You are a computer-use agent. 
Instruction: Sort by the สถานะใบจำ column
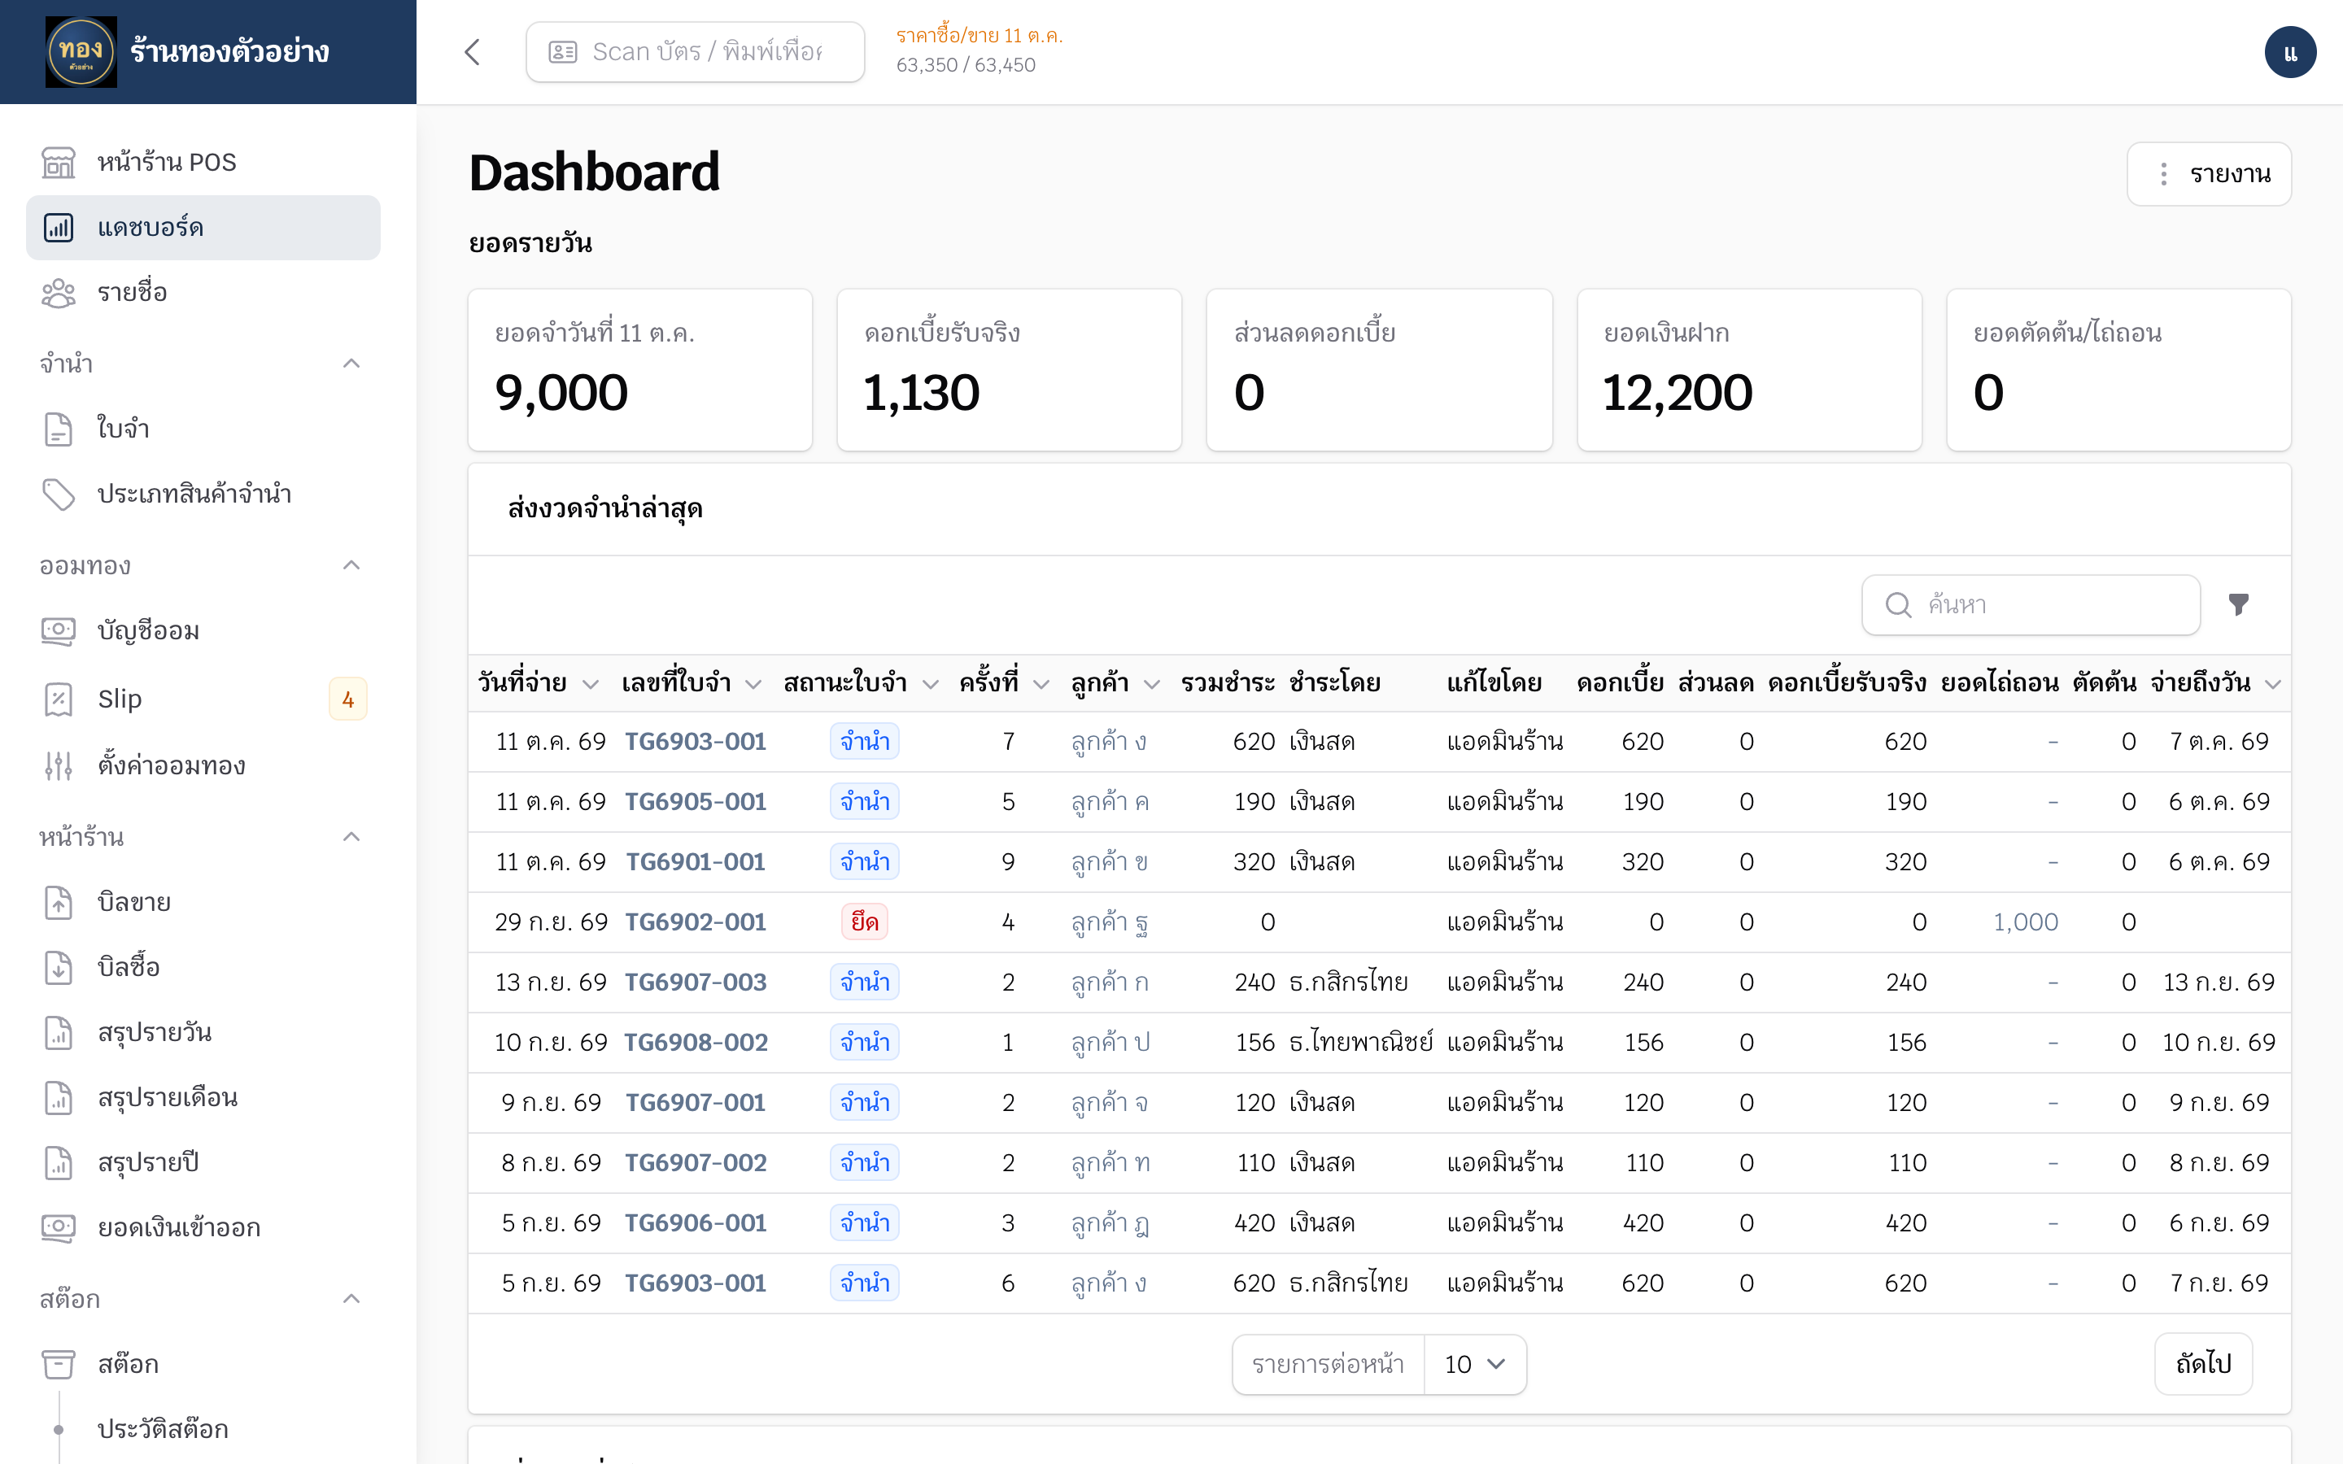(861, 683)
